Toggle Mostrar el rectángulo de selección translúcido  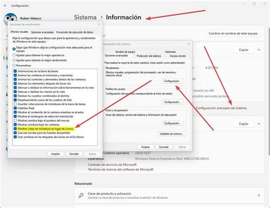[15, 117]
